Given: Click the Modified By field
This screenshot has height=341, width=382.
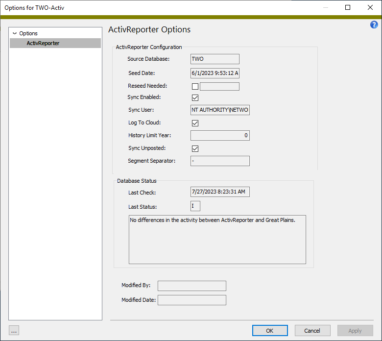Looking at the screenshot, I should click(x=192, y=286).
